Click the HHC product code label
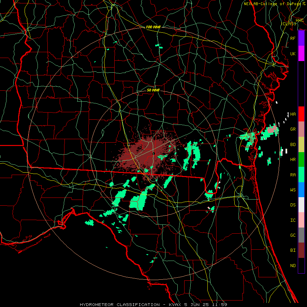This screenshot has height=307, width=307. [299, 20]
